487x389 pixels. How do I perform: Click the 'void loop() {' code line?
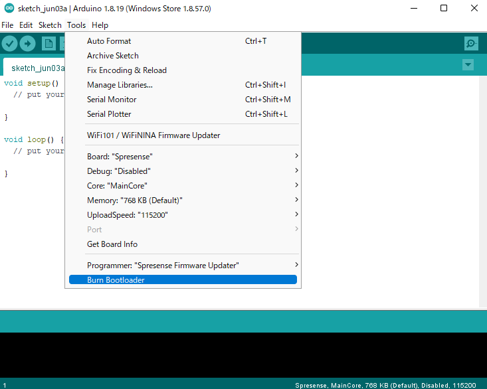(x=33, y=139)
